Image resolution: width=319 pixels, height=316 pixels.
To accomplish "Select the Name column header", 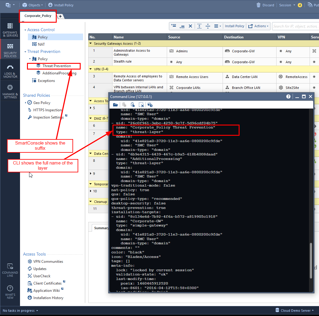I will pyautogui.click(x=139, y=37).
